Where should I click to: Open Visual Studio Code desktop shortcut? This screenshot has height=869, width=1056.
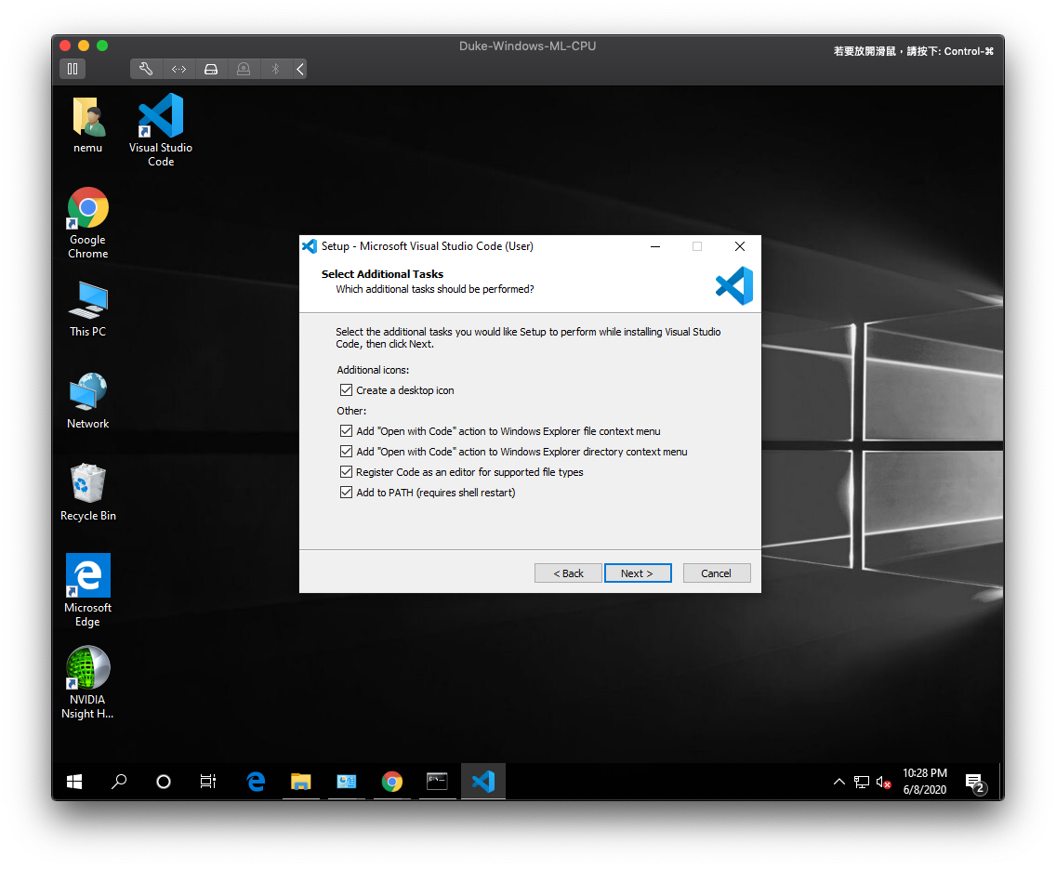pos(161,117)
